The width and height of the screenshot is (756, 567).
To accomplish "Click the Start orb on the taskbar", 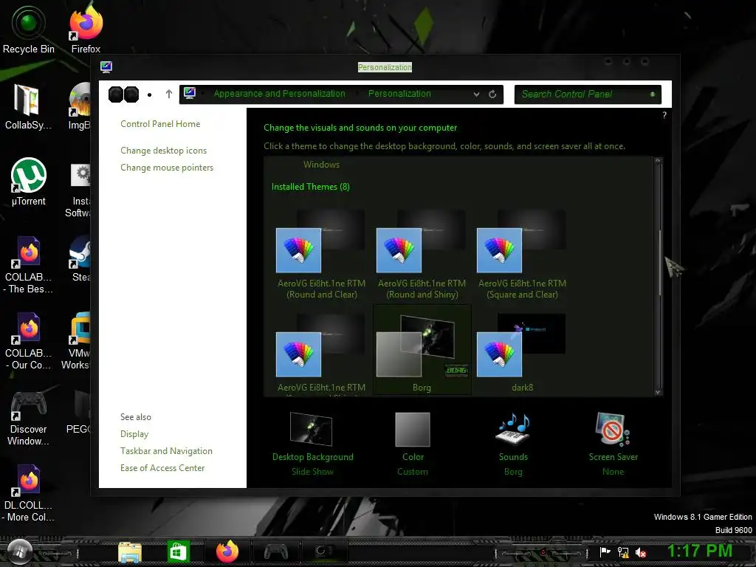I will click(x=20, y=551).
